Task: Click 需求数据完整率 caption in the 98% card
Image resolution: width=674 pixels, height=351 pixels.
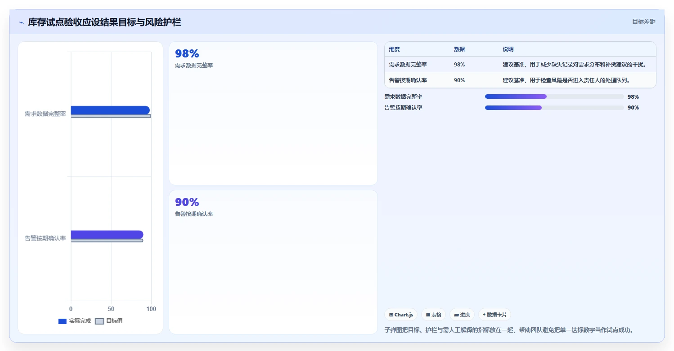Action: [x=194, y=66]
